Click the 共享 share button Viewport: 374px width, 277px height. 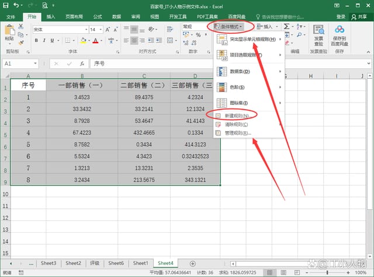[360, 17]
